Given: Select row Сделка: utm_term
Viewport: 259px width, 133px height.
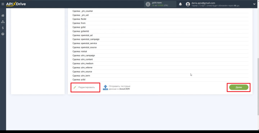Looking at the screenshot, I should click(160, 76).
